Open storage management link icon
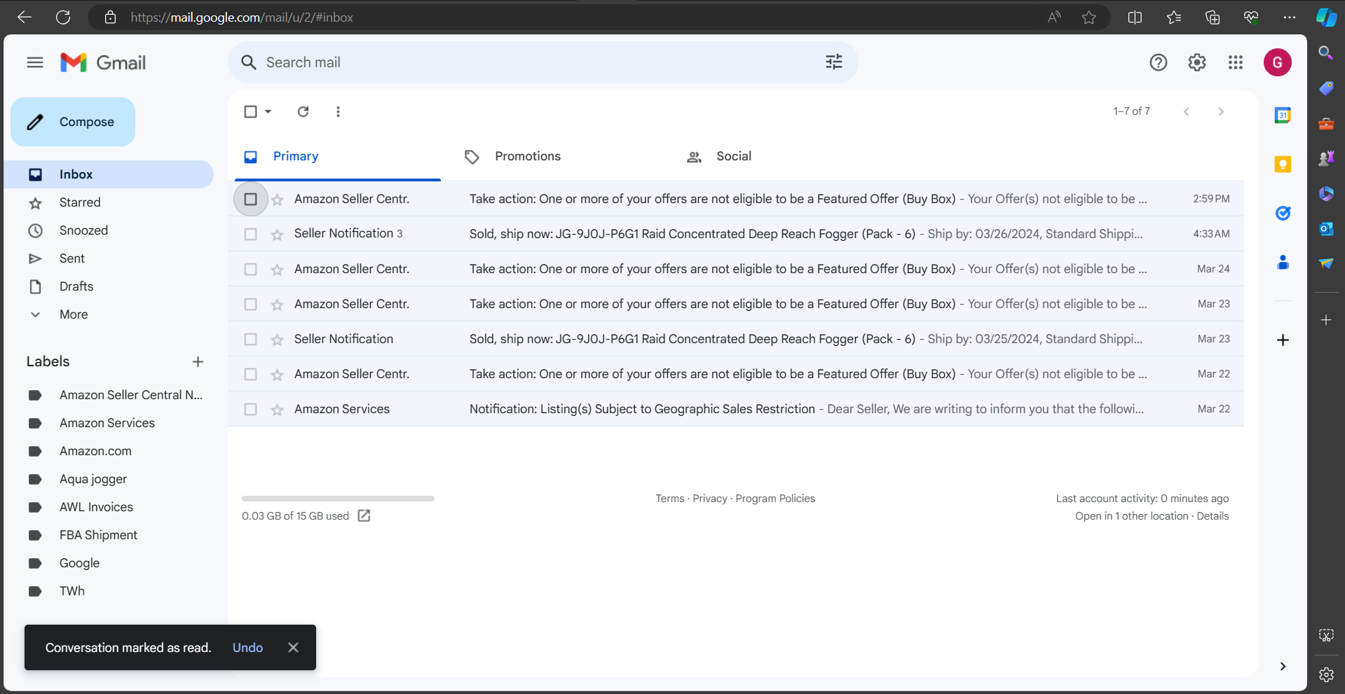1345x694 pixels. point(364,515)
